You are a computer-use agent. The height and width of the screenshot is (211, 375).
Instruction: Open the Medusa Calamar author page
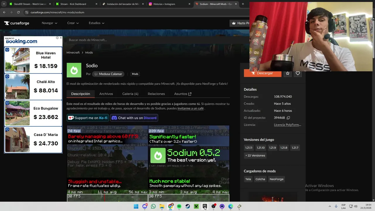[108, 74]
